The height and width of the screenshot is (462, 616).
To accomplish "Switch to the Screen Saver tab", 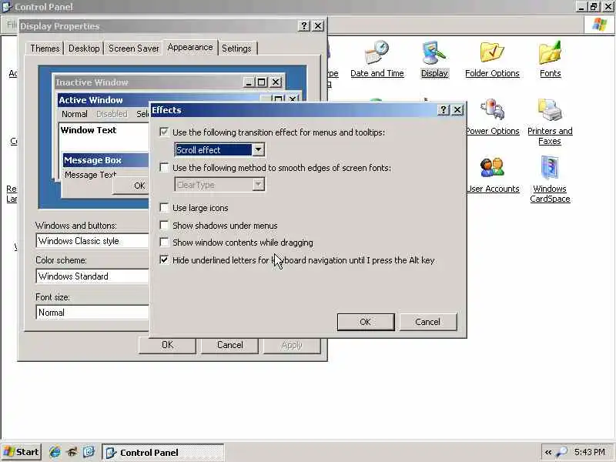I will click(x=133, y=49).
